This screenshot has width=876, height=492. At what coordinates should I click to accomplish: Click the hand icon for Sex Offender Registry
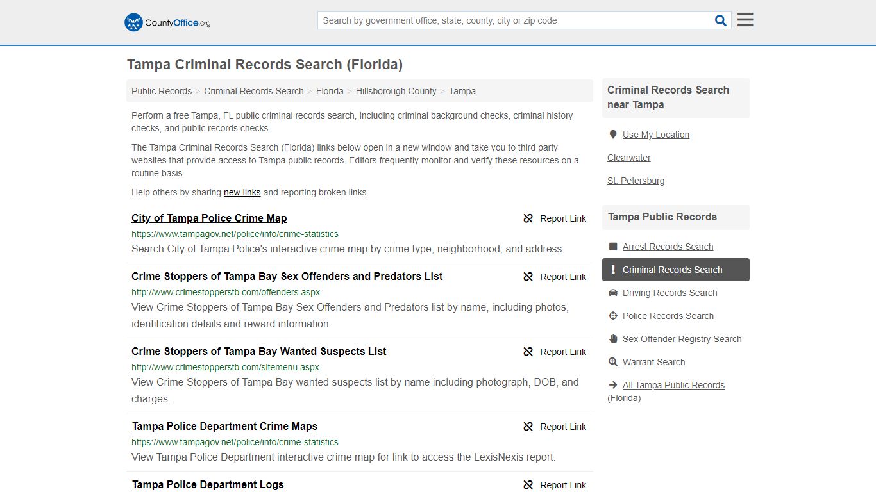(x=613, y=339)
